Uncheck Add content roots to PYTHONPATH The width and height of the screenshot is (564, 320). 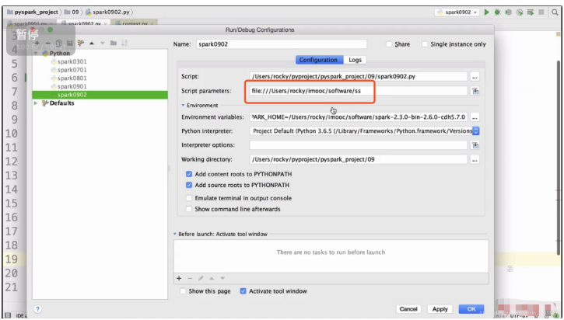click(189, 174)
